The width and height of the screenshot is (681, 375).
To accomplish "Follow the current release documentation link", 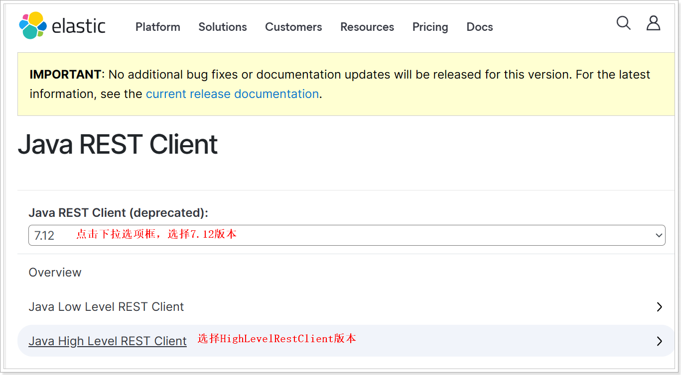I will [232, 94].
